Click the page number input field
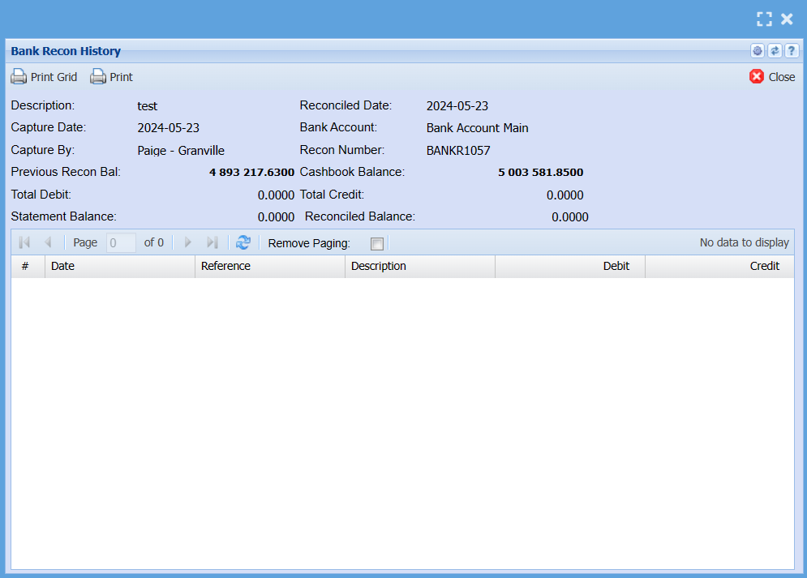This screenshot has height=578, width=807. [122, 242]
